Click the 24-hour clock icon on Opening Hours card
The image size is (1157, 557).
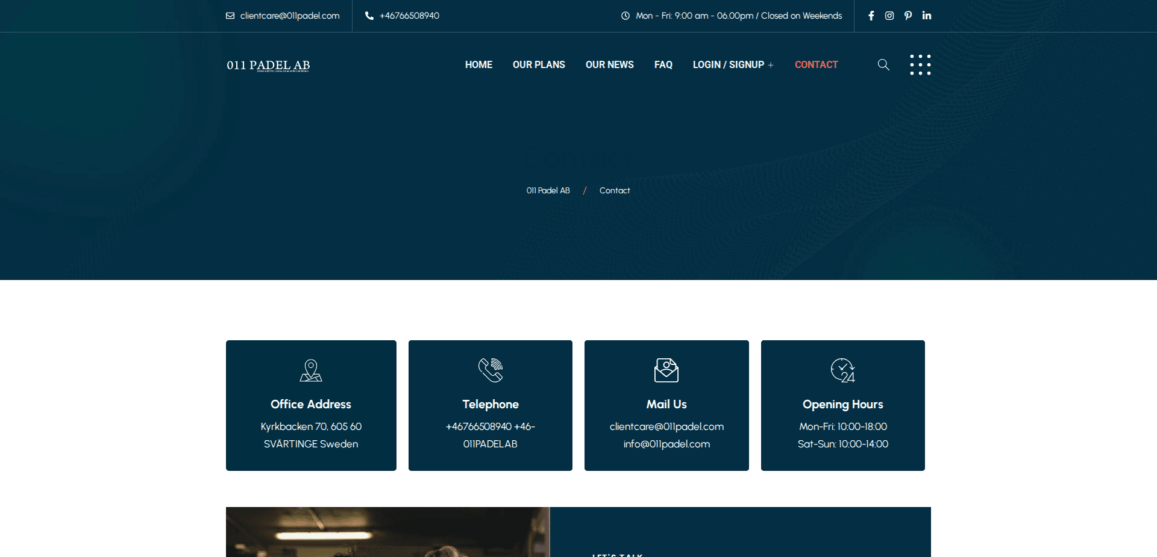coord(842,370)
